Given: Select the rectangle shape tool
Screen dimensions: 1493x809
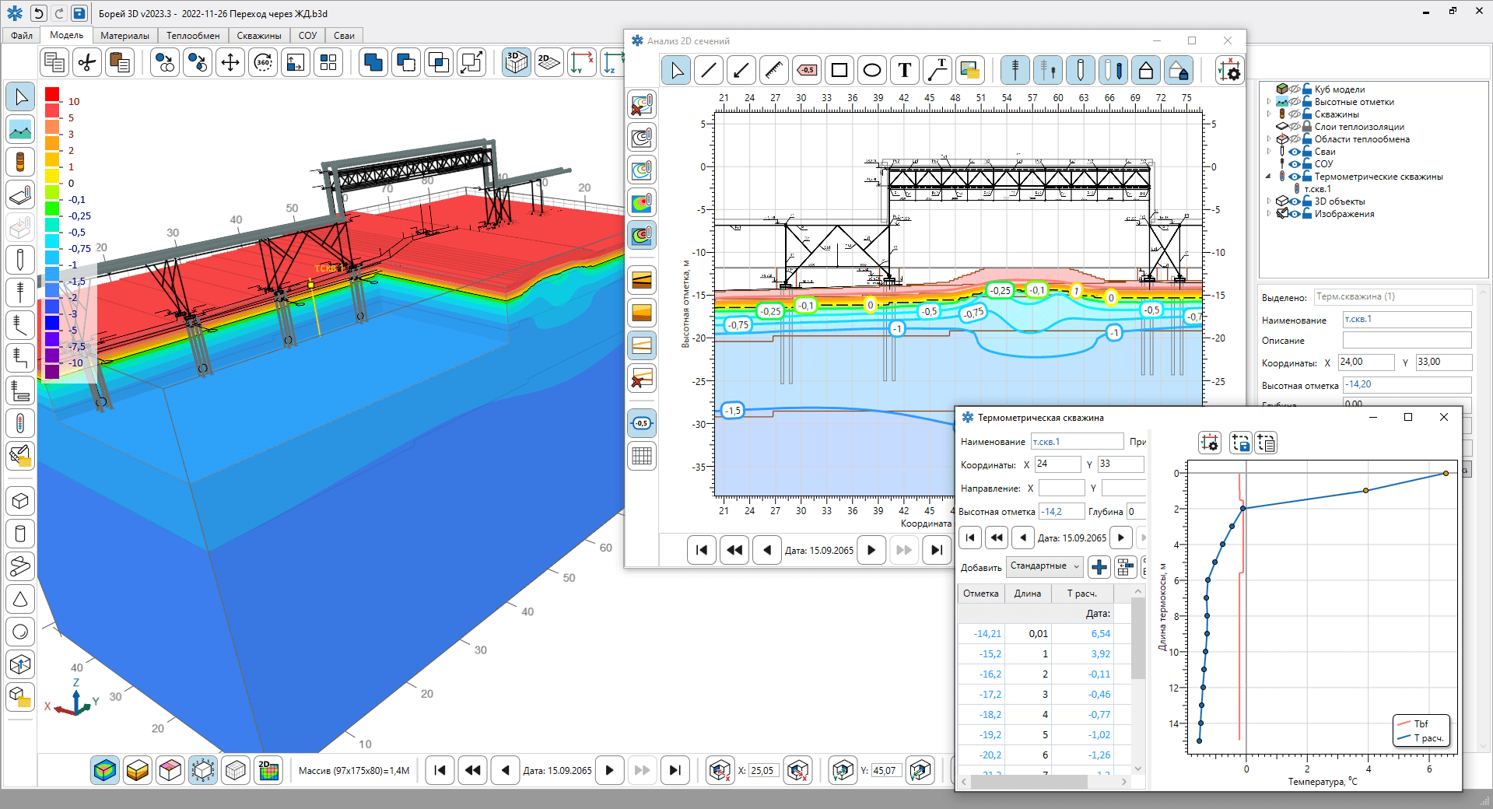Looking at the screenshot, I should pyautogui.click(x=839, y=71).
